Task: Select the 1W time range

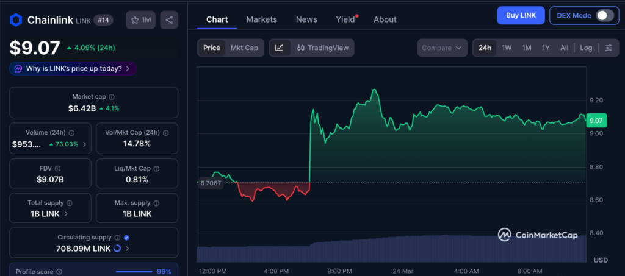Action: coord(507,48)
